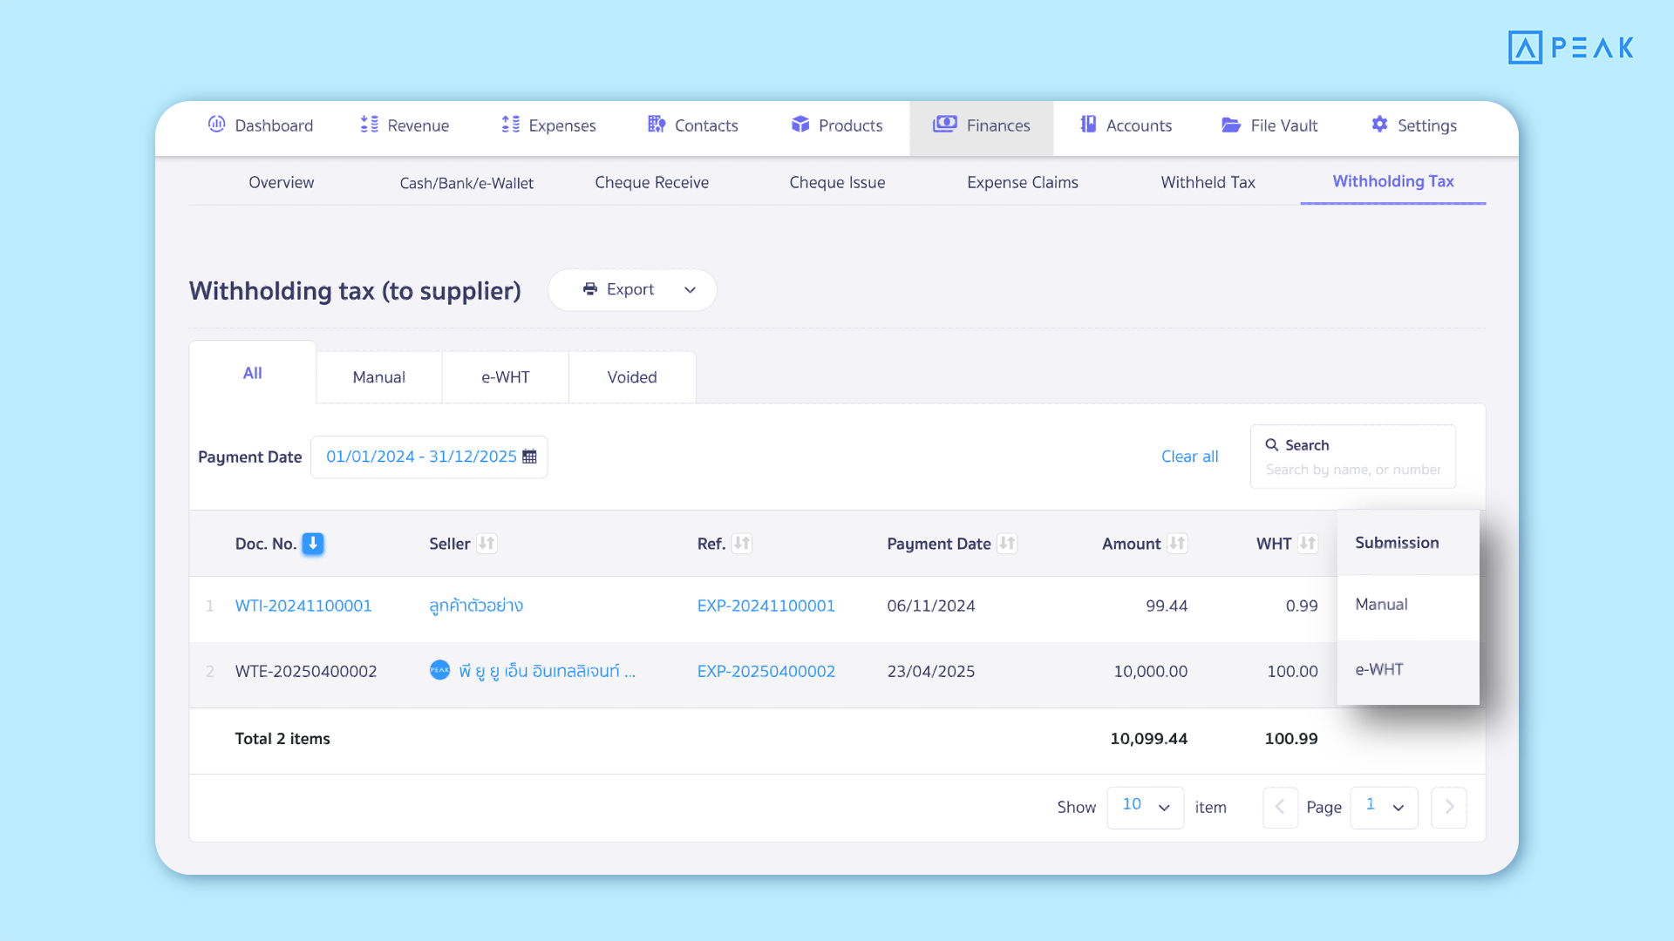
Task: Expand the Export dropdown
Action: coord(689,290)
